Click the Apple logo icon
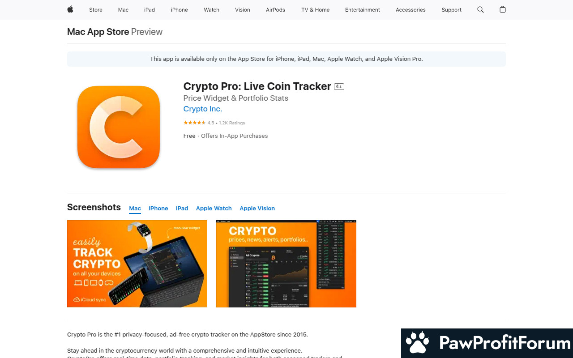This screenshot has width=573, height=358. [x=70, y=9]
